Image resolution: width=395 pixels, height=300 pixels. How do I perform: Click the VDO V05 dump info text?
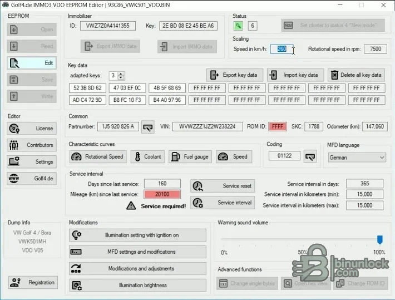coord(32,250)
